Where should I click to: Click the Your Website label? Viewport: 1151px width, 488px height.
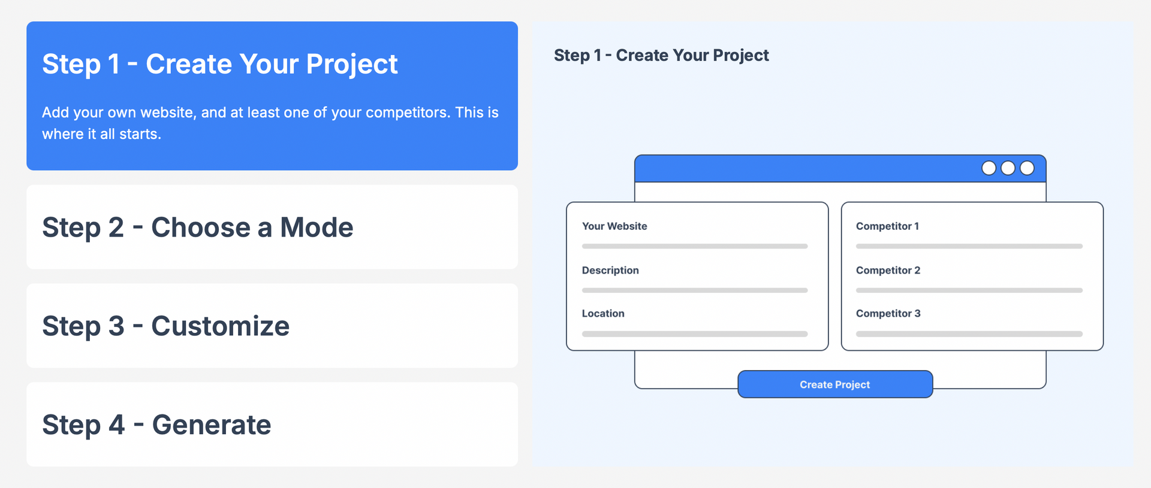tap(614, 226)
